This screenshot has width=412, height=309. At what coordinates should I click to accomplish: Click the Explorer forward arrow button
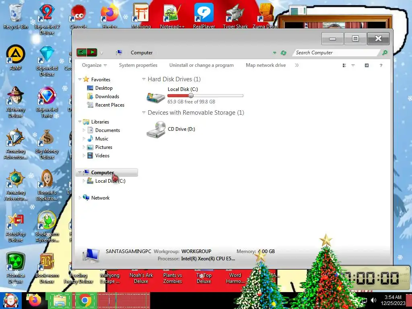[92, 52]
